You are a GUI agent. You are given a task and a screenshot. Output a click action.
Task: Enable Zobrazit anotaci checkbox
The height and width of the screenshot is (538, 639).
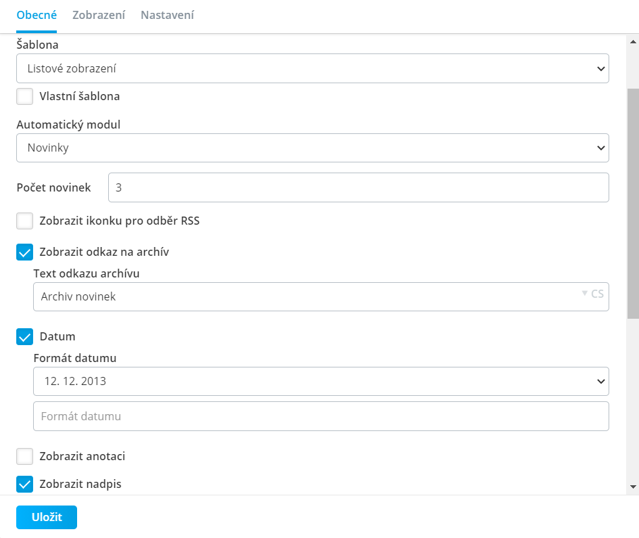25,456
